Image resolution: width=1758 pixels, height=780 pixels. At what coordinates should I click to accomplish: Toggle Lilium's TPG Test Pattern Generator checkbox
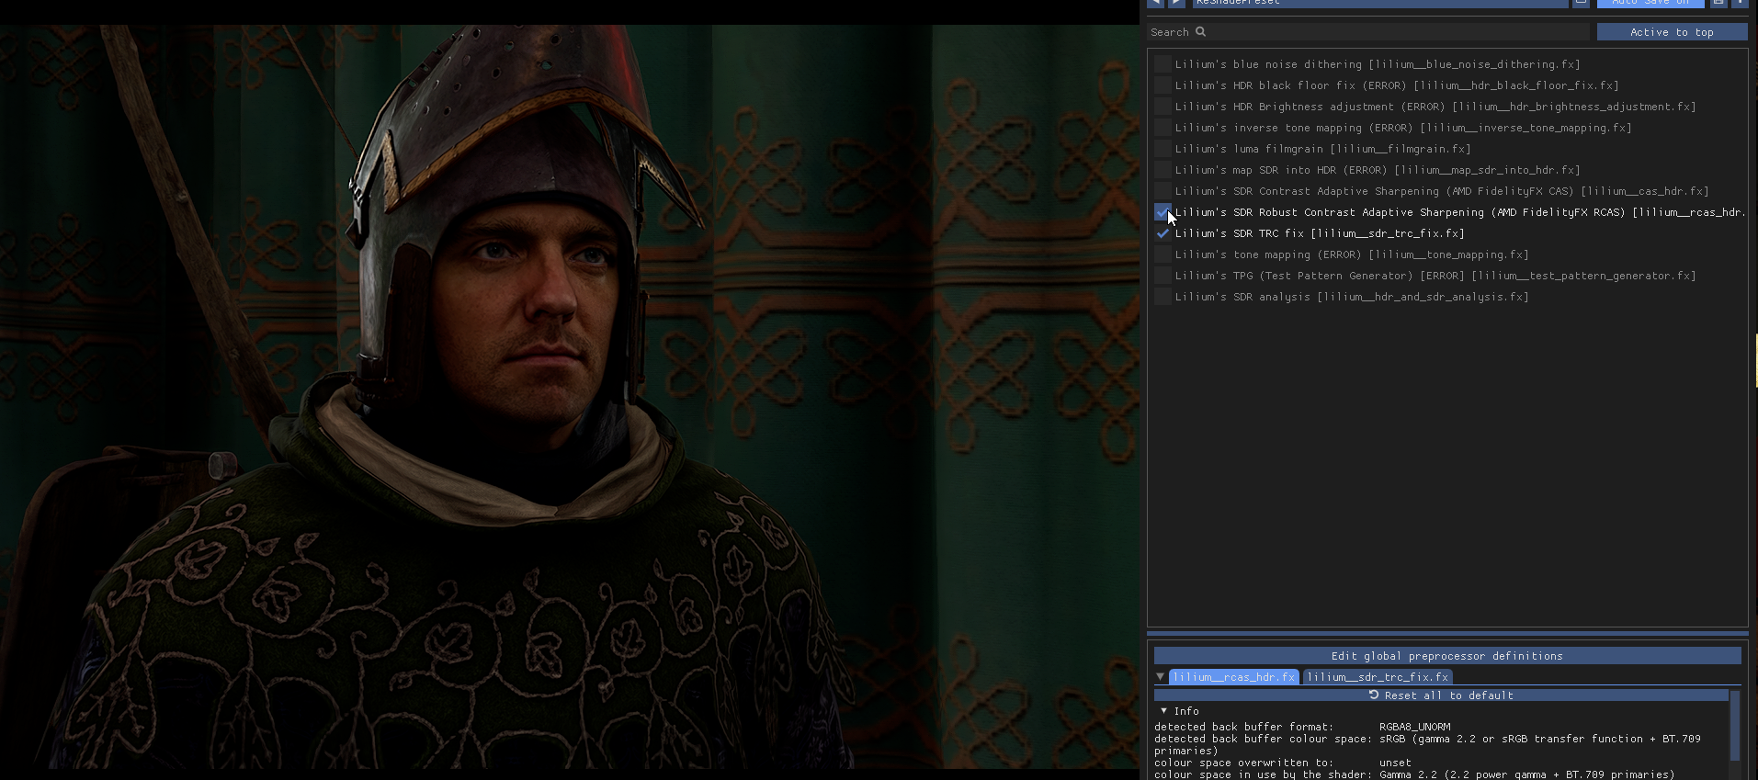tap(1163, 276)
